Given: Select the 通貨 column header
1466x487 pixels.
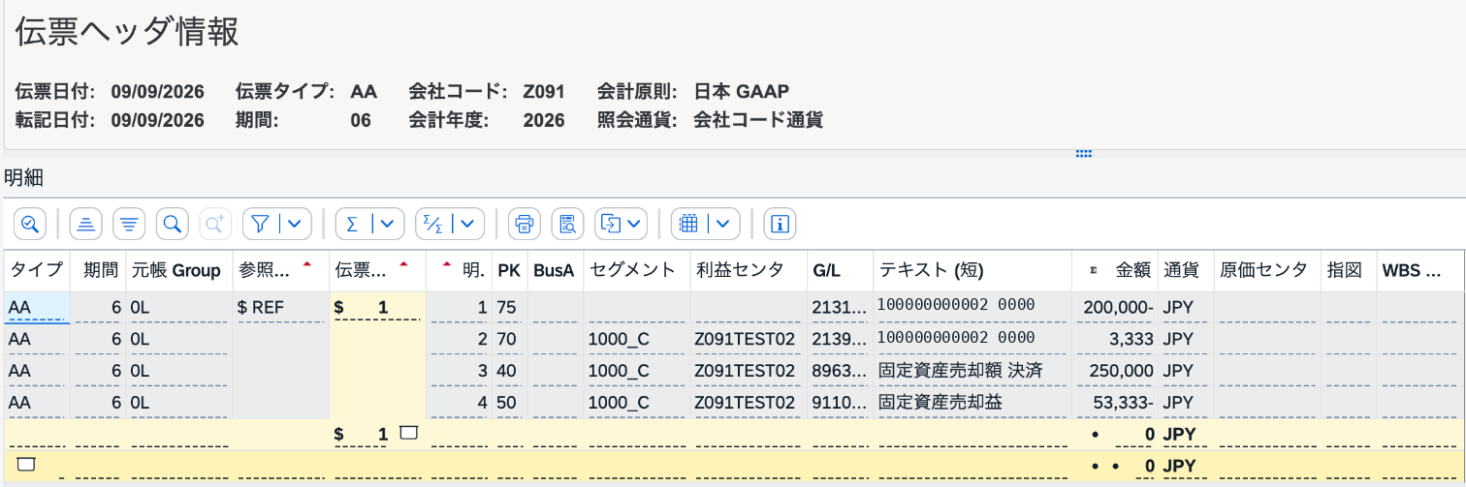Looking at the screenshot, I should (1185, 270).
